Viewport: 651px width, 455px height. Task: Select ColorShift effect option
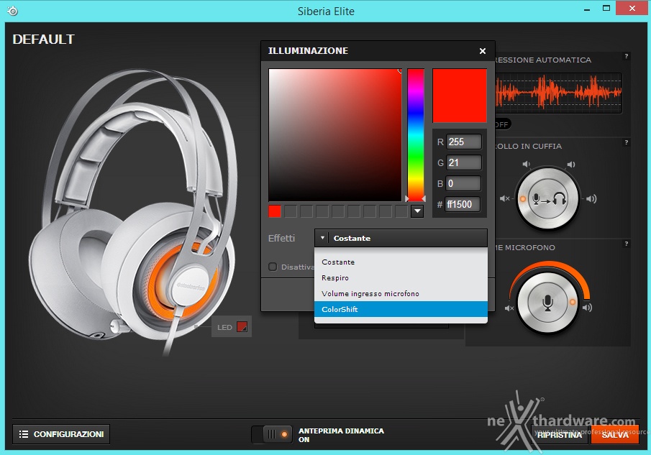tap(401, 309)
